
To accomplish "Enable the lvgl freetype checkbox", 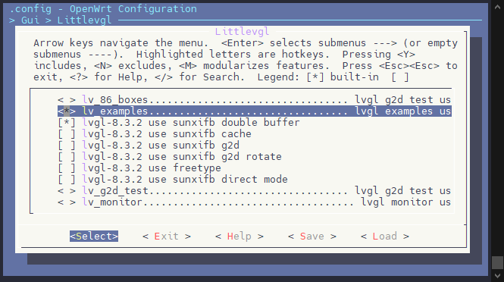I will [67, 168].
